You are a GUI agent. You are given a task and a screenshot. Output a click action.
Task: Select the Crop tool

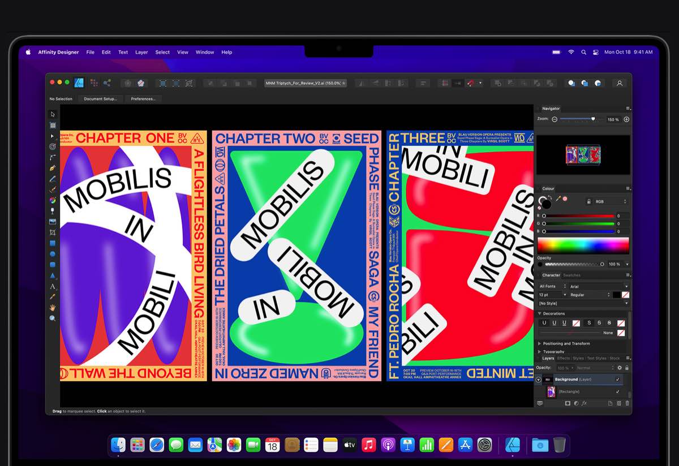click(53, 232)
